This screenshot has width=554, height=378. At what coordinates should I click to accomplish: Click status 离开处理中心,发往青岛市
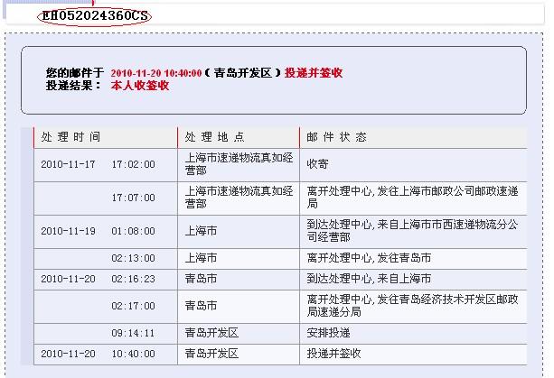[x=369, y=258]
